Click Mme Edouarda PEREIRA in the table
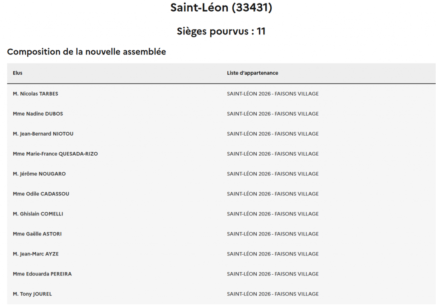The width and height of the screenshot is (436, 305). 42,274
